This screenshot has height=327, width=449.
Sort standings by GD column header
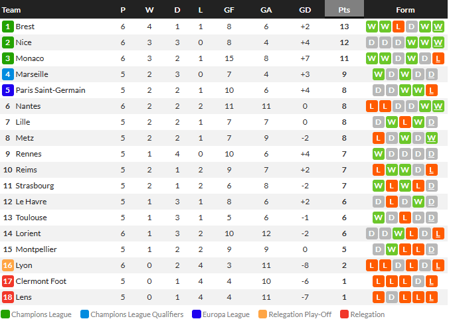pyautogui.click(x=305, y=10)
